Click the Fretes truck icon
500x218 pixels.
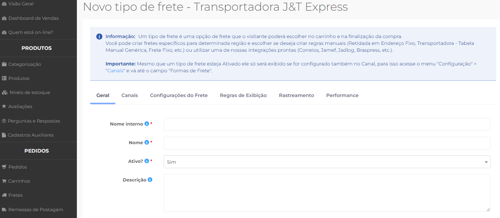tap(4, 195)
